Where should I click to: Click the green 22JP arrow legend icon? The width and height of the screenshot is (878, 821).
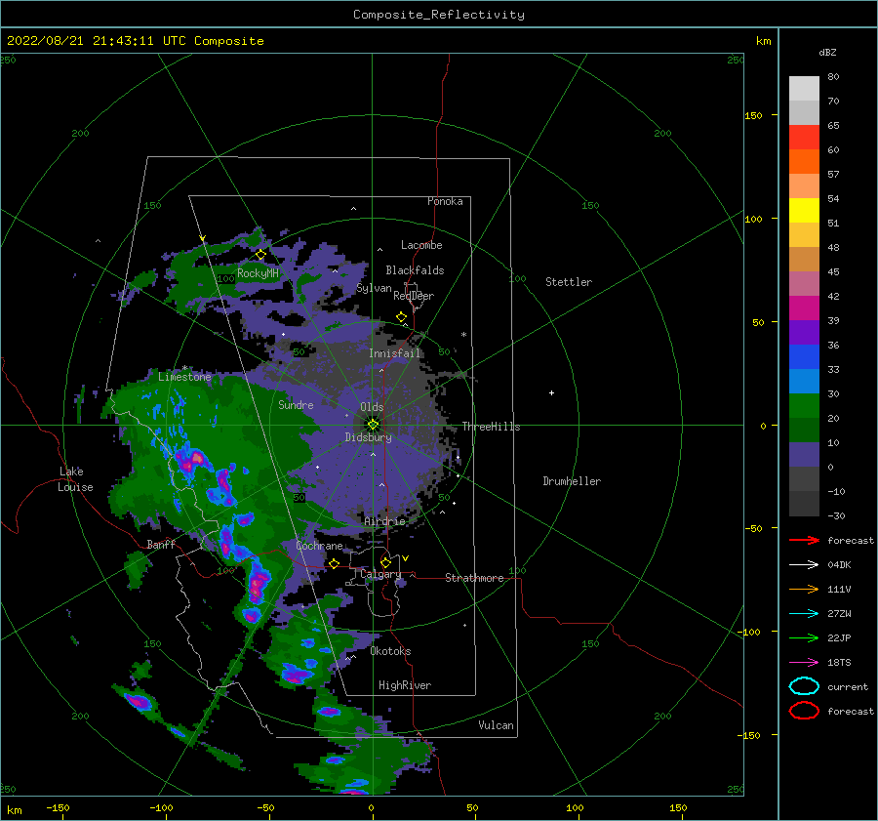coord(804,637)
